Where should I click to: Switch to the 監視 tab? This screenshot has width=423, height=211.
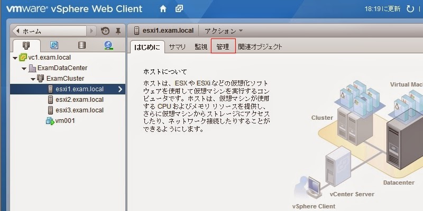tap(201, 47)
